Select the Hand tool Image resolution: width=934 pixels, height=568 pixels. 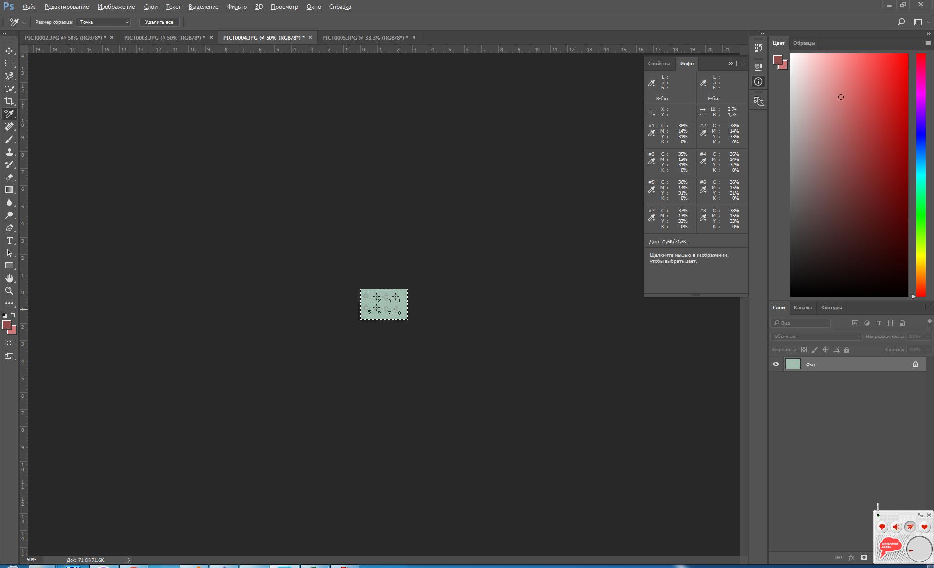tap(9, 278)
